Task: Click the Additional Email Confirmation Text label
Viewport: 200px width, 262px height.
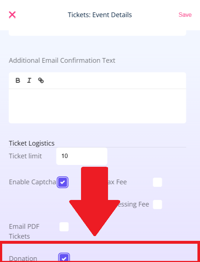Action: (62, 60)
